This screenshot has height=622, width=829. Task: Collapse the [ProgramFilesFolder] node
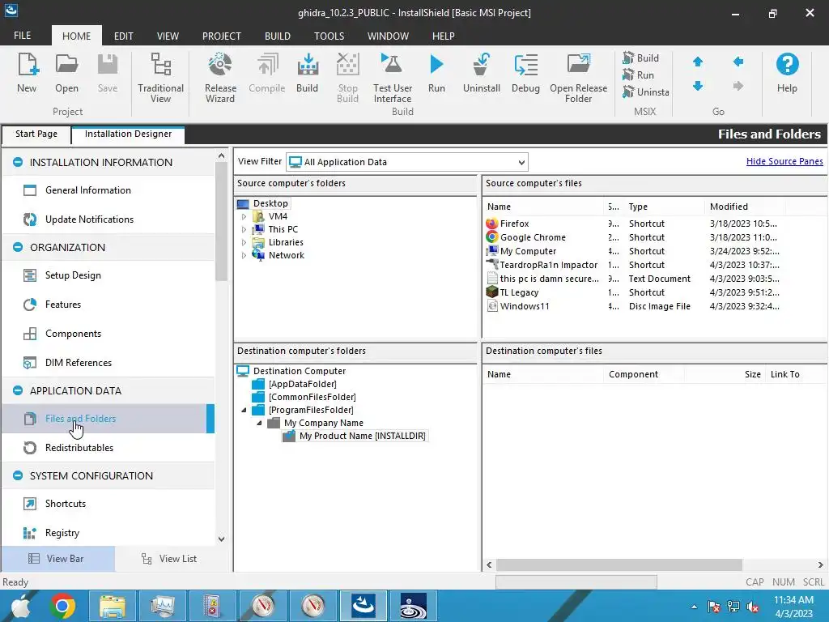coord(244,410)
